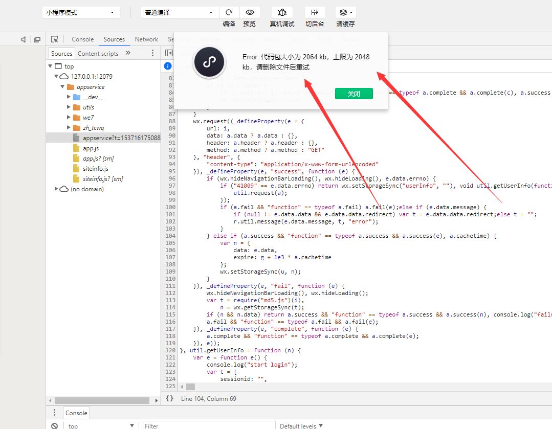Click line number 104 in gutter
Viewport: 552px width, 429px height.
(170, 236)
